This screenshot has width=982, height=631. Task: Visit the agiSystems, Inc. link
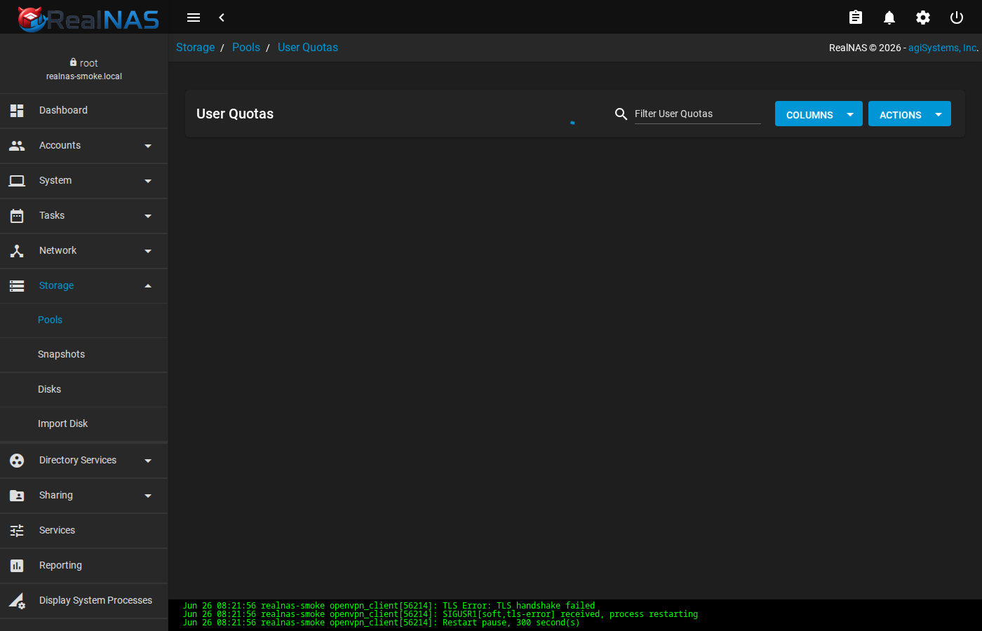[942, 48]
